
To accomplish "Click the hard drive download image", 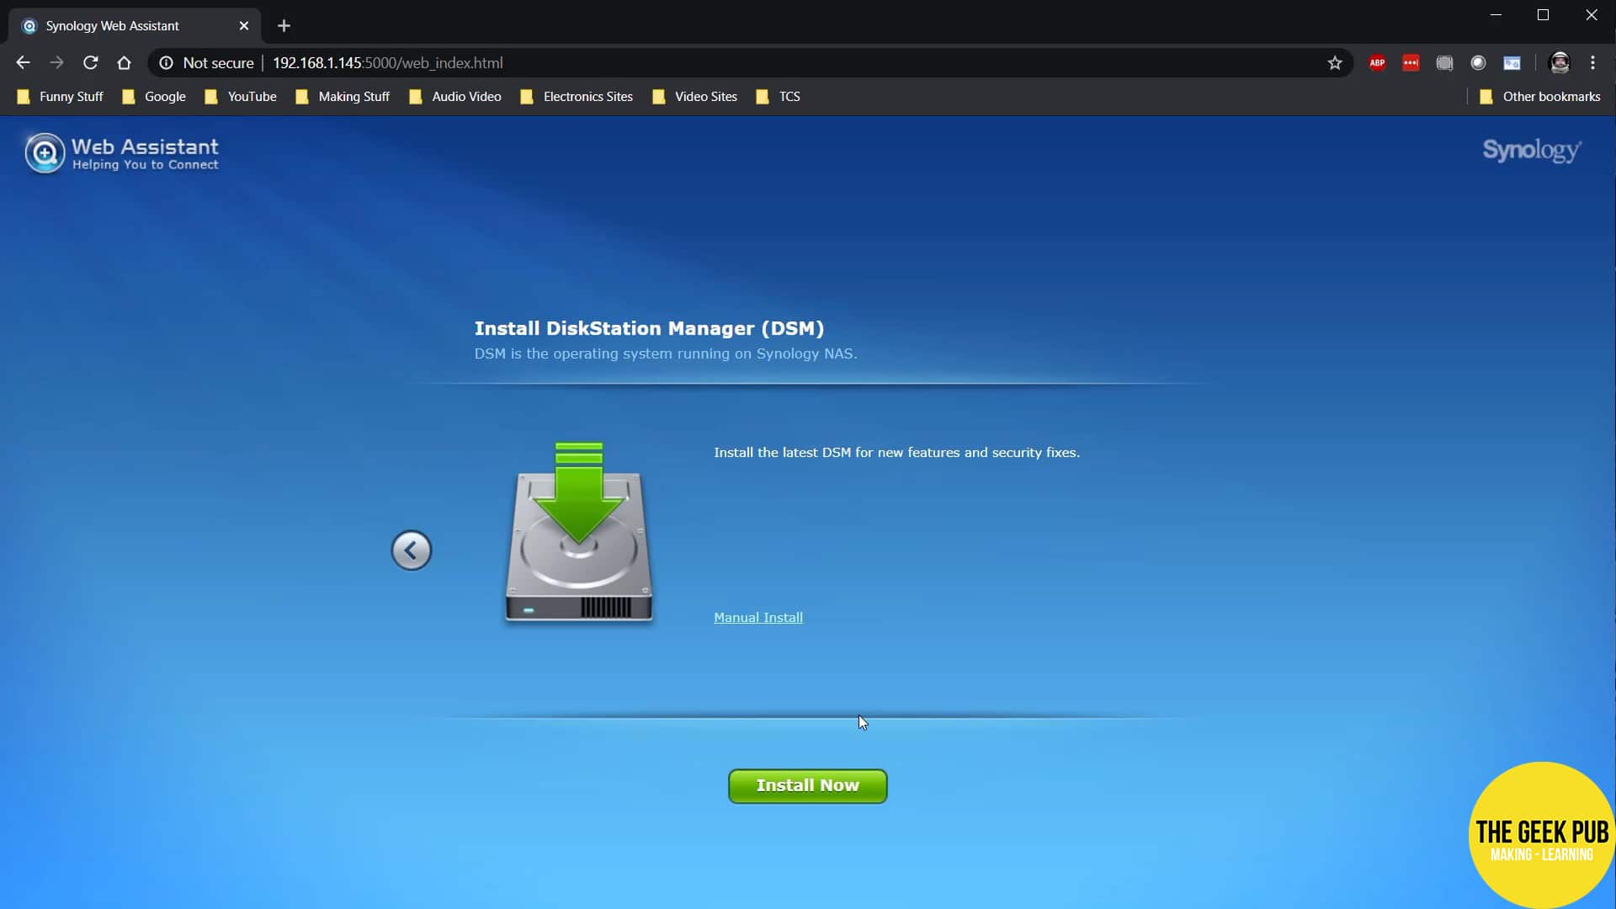I will (x=579, y=532).
